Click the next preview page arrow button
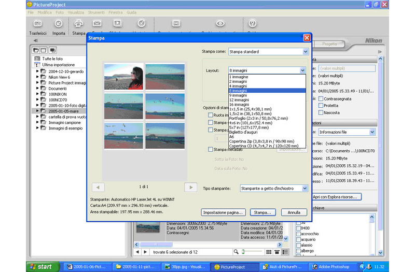The width and height of the screenshot is (415, 272). click(190, 188)
